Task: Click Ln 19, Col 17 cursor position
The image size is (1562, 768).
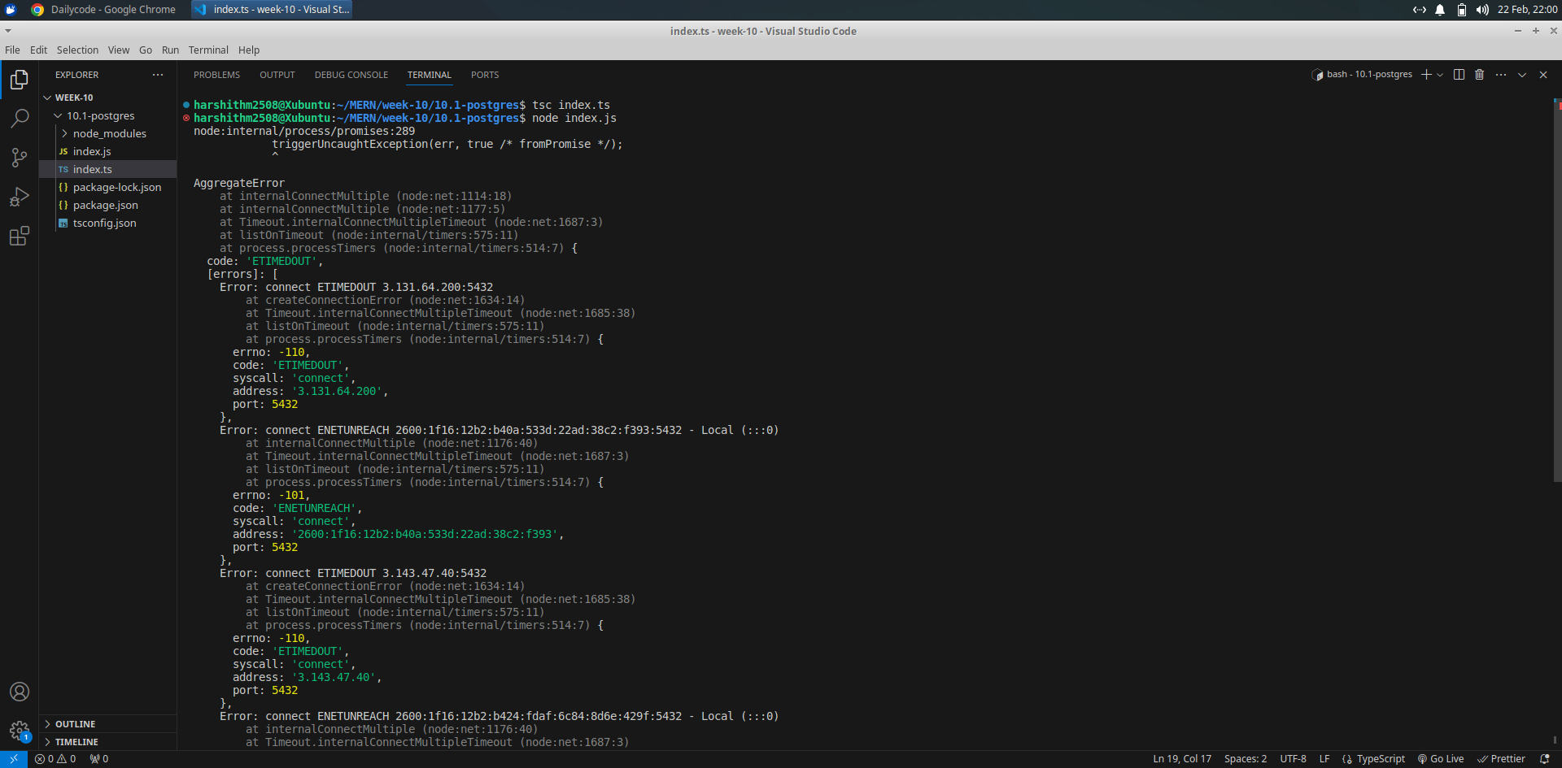Action: (1182, 759)
